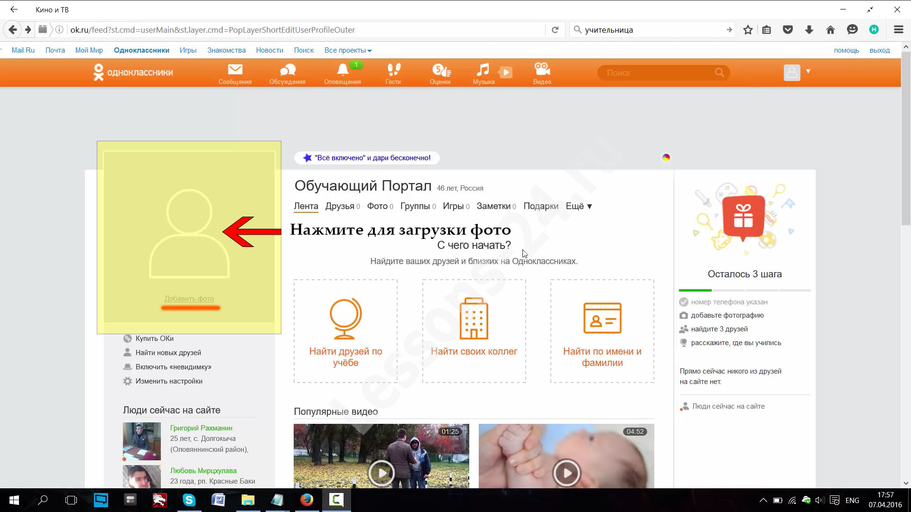
Task: Open the Firefox hamburger menu
Action: coord(898,30)
